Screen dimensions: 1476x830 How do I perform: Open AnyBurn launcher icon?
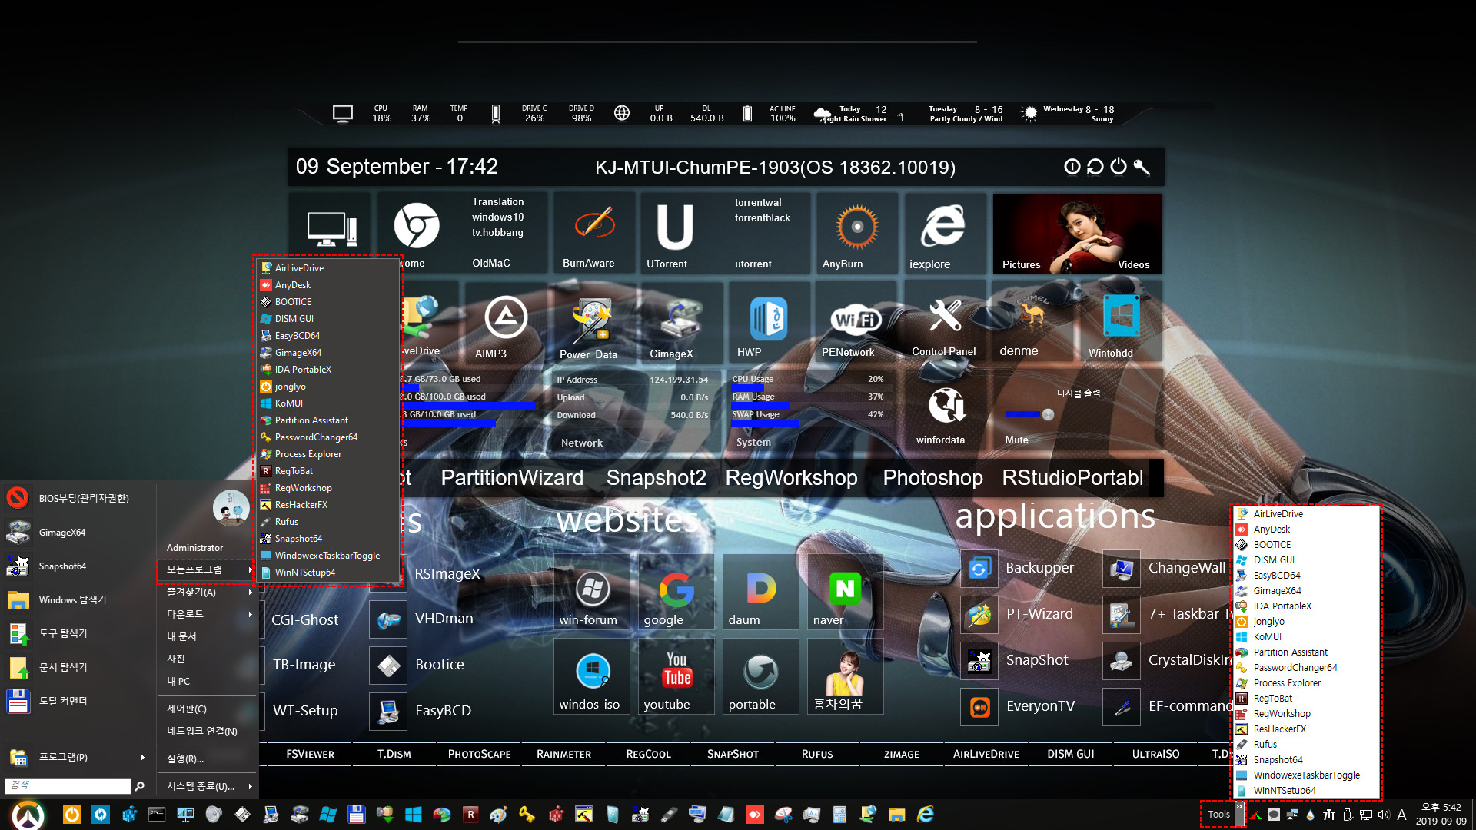click(856, 227)
